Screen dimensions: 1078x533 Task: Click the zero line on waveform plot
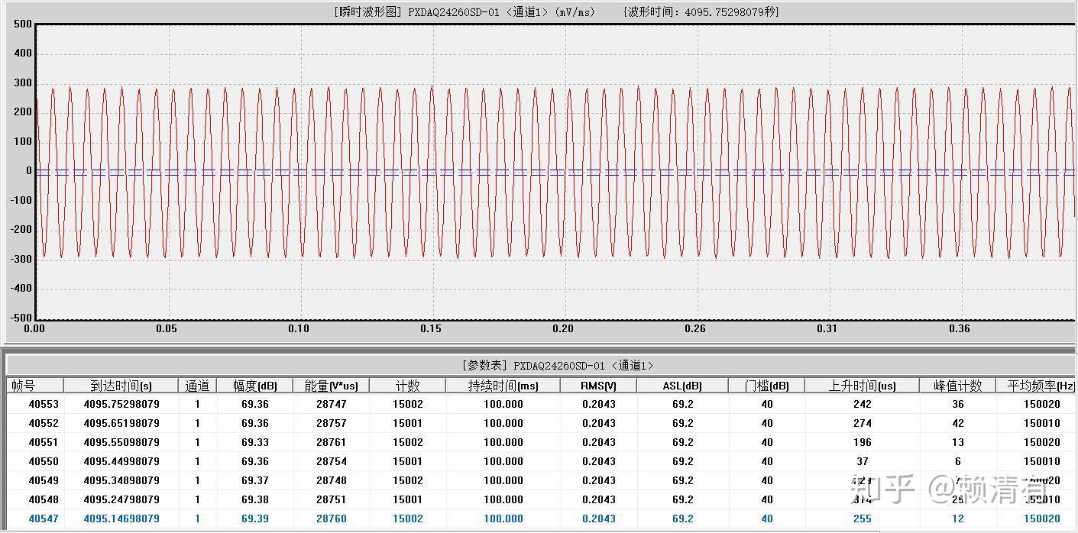[x=555, y=170]
